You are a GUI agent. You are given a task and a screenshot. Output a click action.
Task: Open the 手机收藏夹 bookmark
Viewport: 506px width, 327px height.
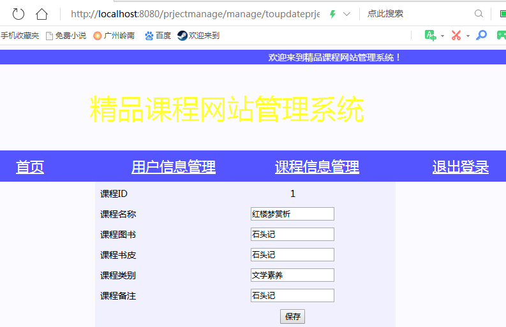point(20,36)
